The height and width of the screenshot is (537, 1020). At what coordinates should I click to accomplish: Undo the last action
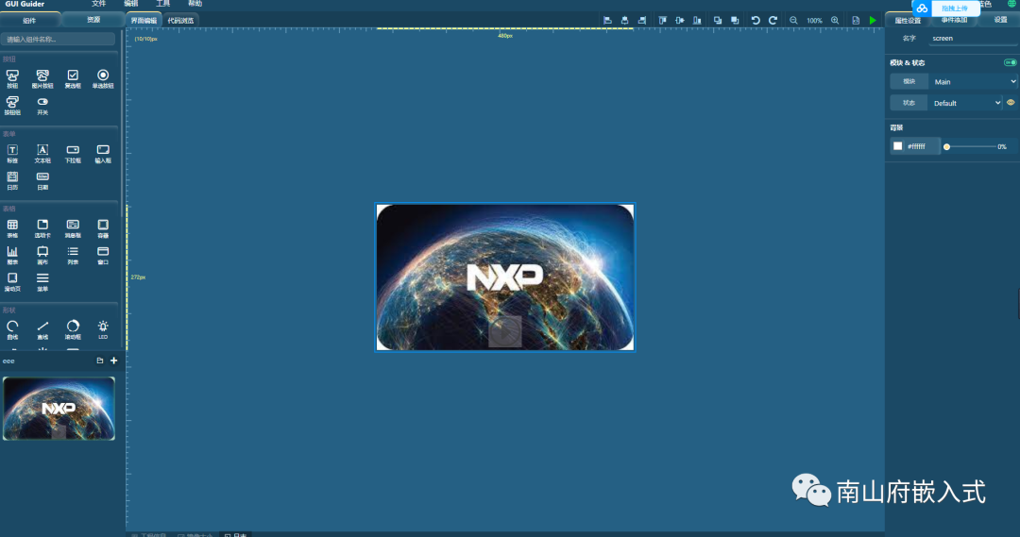756,20
